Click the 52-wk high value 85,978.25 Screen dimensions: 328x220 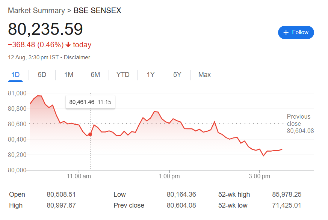coord(287,194)
